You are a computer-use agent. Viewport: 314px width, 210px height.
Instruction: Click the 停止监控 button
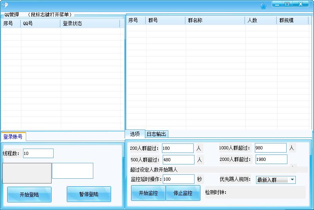[183, 193]
